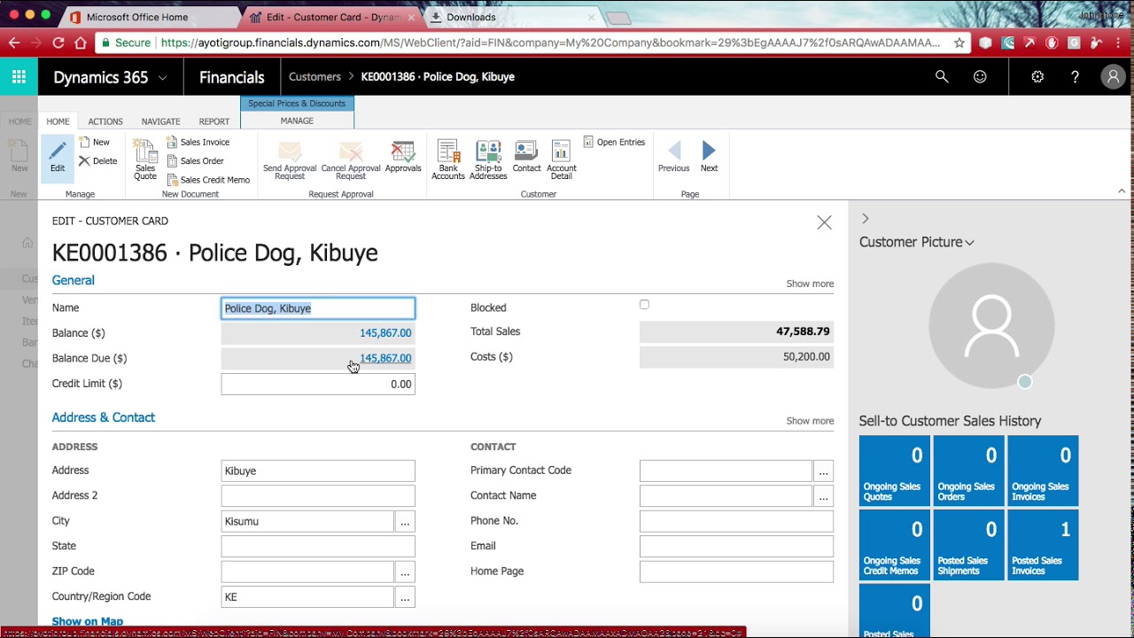This screenshot has width=1134, height=638.
Task: Open the Posted Sales Shipments tile
Action: 968,545
